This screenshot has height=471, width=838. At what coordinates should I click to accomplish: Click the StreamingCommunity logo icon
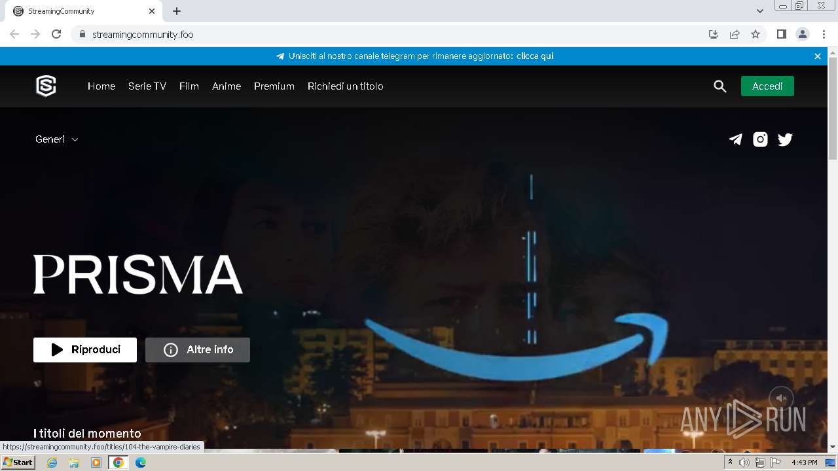tap(46, 86)
